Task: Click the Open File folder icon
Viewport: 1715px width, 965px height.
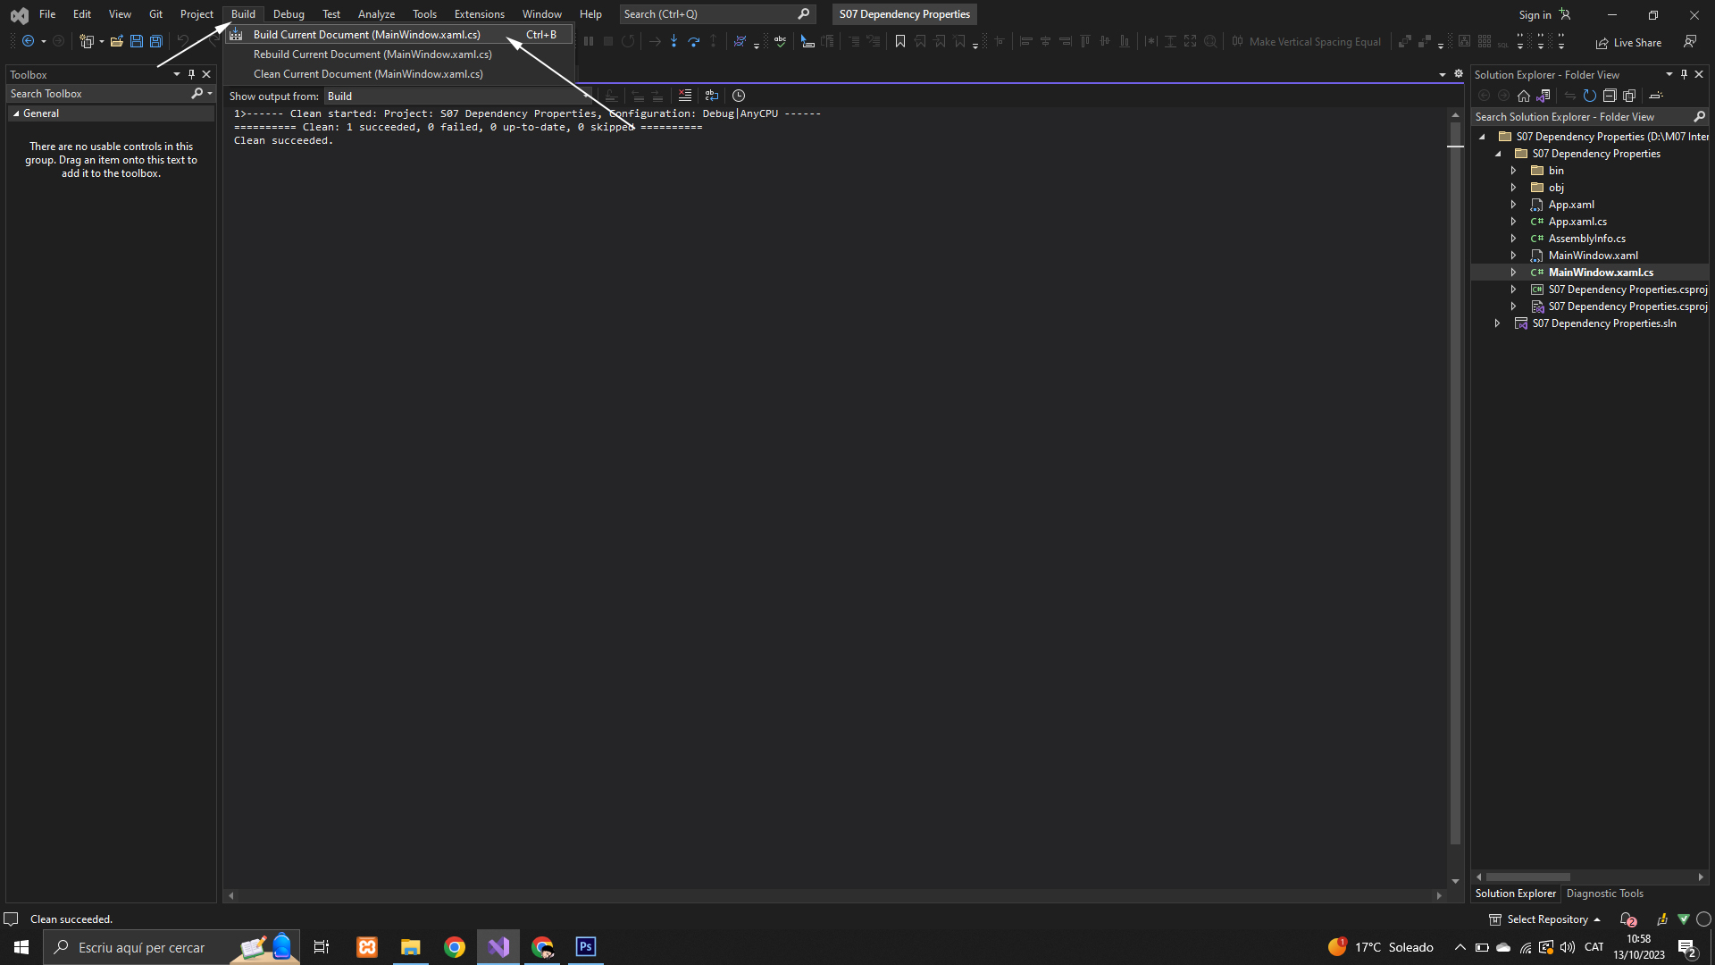Action: click(x=116, y=41)
